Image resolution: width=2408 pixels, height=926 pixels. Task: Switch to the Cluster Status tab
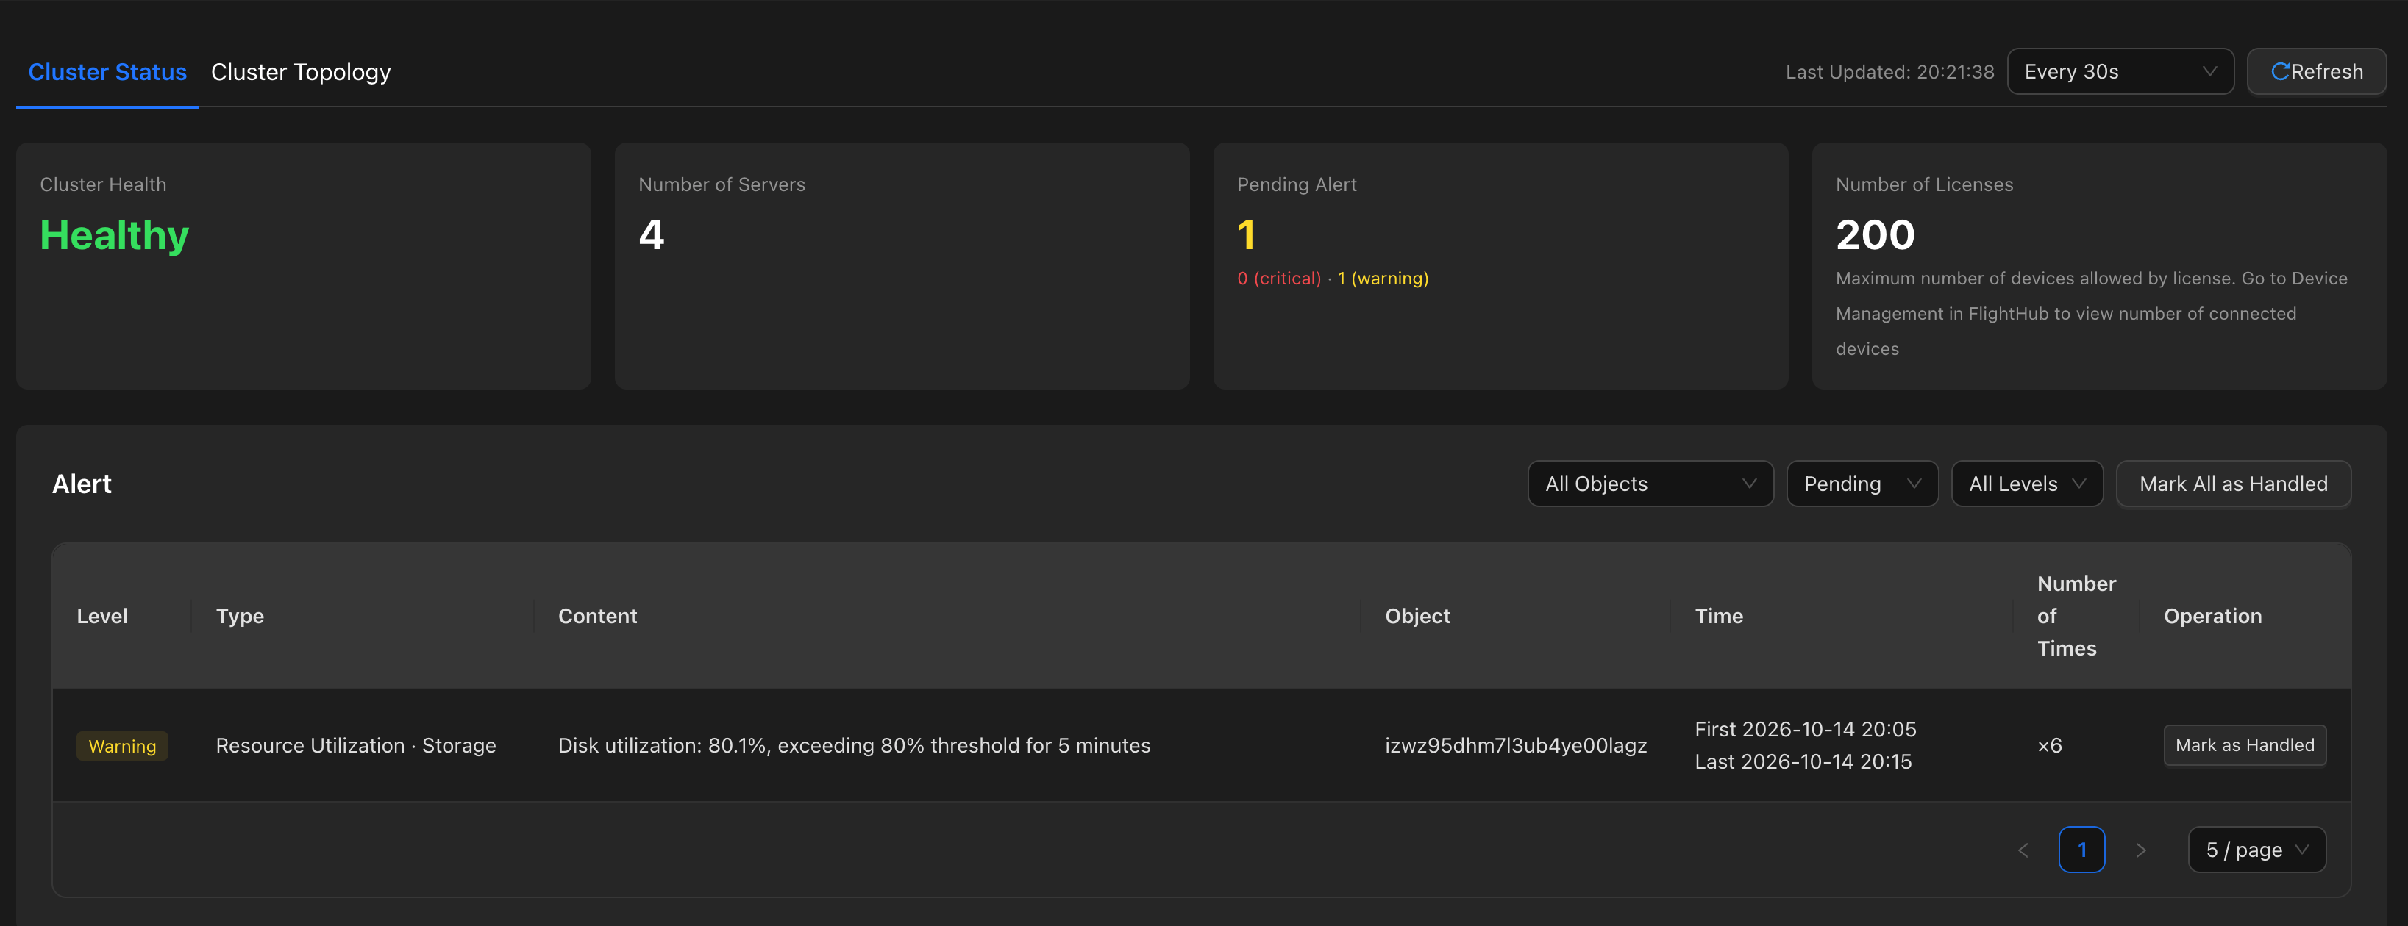pos(107,72)
